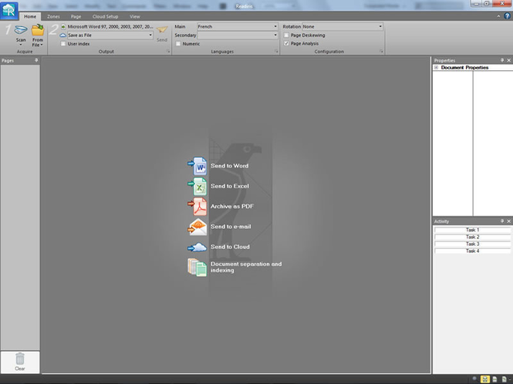Click the Send to e-mail envelope icon
The image size is (513, 384).
197,227
